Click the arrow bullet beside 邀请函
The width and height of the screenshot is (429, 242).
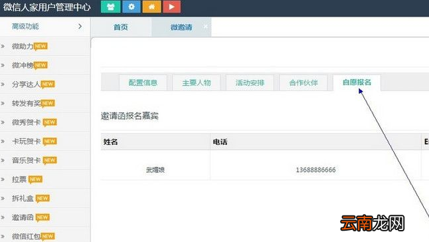coord(3,217)
